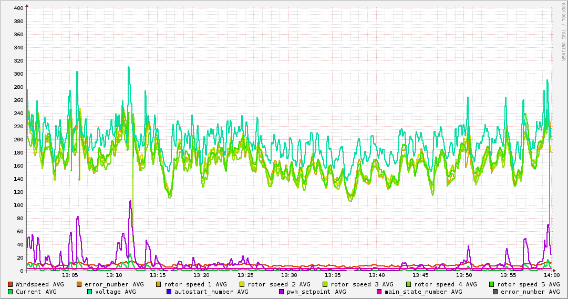Screen dimensions: 568x299
Task: Select the blue autostart_number AVG swatch
Action: pos(169,292)
